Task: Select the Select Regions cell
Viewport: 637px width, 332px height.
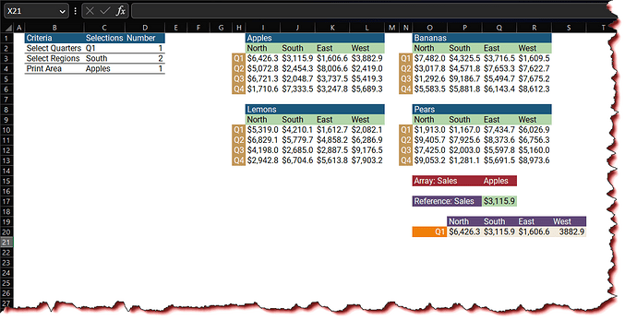Action: tap(54, 58)
